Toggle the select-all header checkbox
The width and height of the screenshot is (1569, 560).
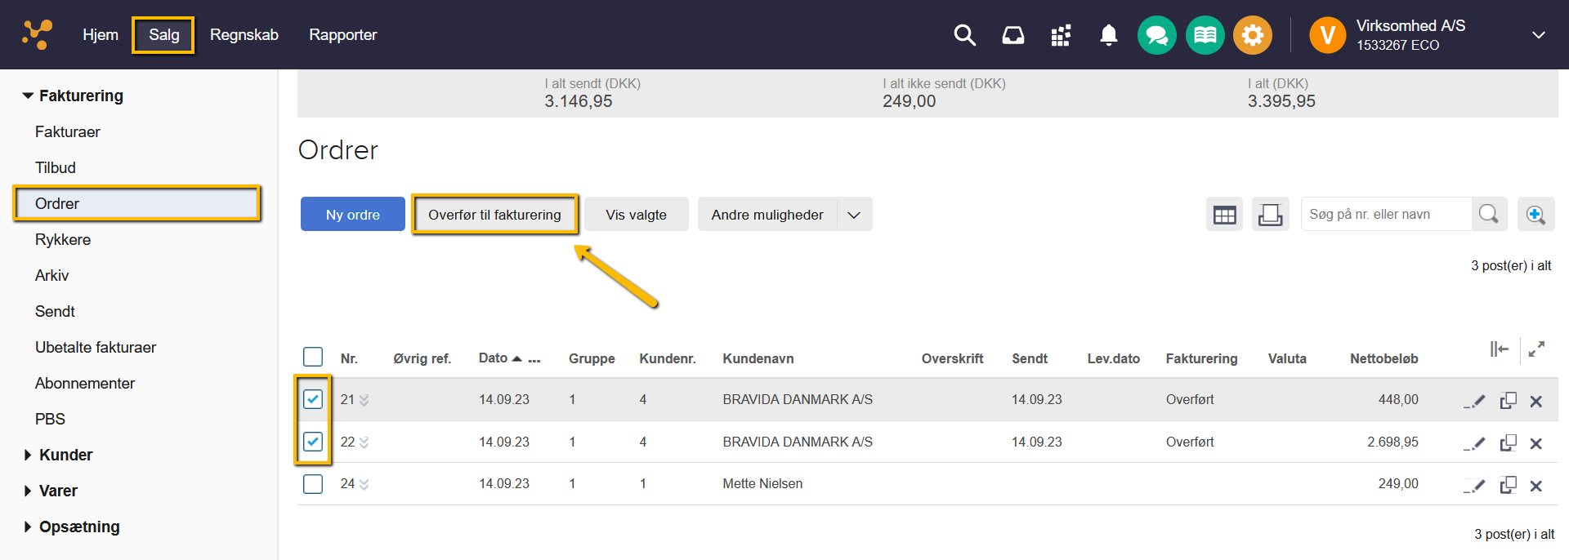pos(313,358)
